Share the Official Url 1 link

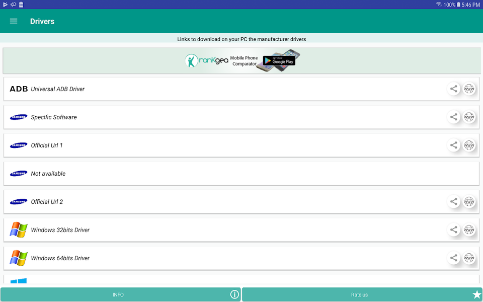(454, 145)
